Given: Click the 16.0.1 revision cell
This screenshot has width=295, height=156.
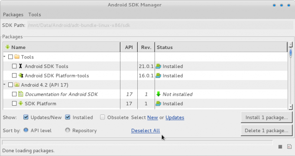Looking at the screenshot, I should pos(146,76).
